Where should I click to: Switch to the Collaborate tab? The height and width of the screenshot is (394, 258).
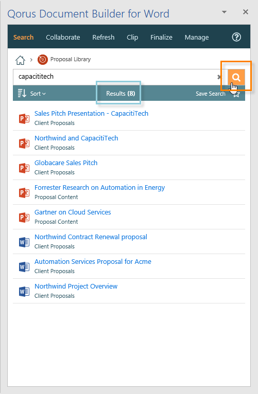coord(63,37)
